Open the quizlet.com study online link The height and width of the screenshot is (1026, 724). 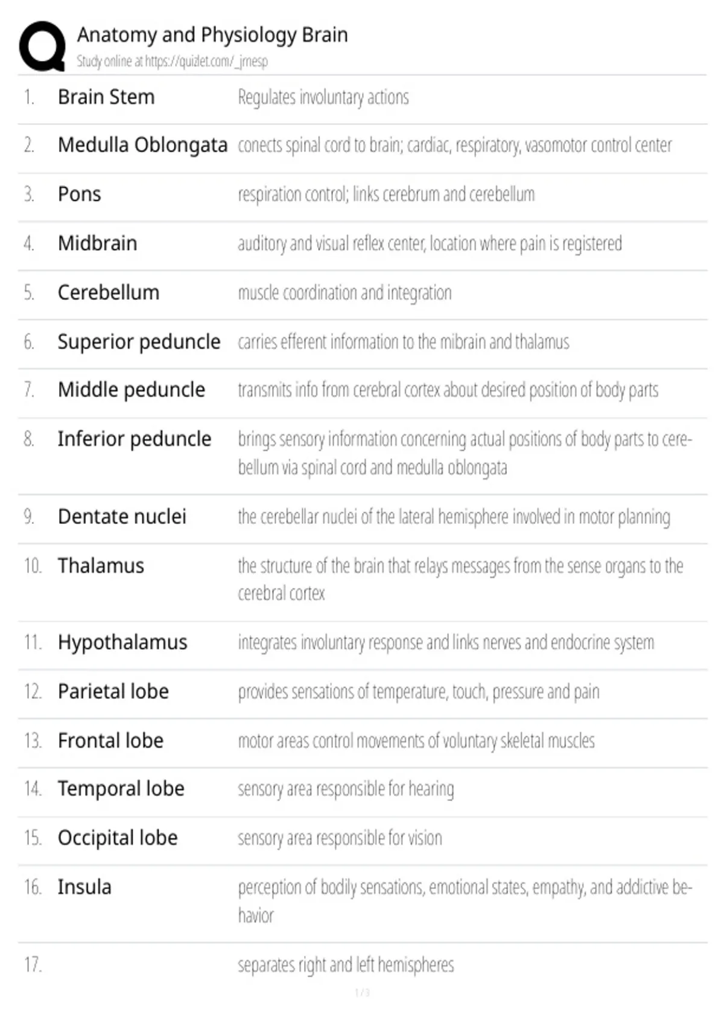point(172,61)
